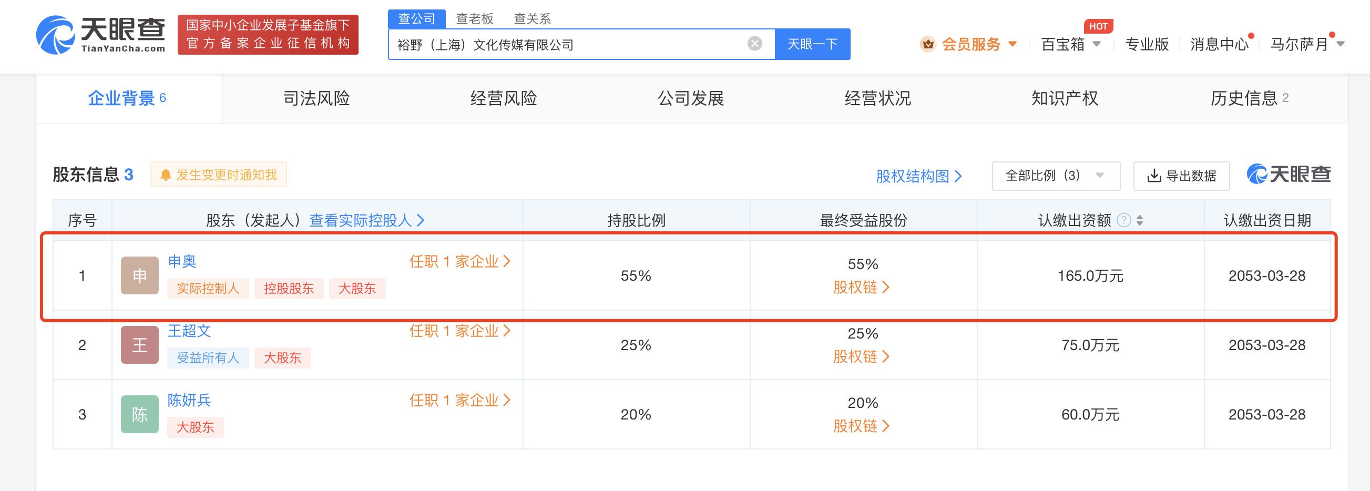Click the 75.0万元 capital cell
The height and width of the screenshot is (491, 1370).
pos(1090,345)
